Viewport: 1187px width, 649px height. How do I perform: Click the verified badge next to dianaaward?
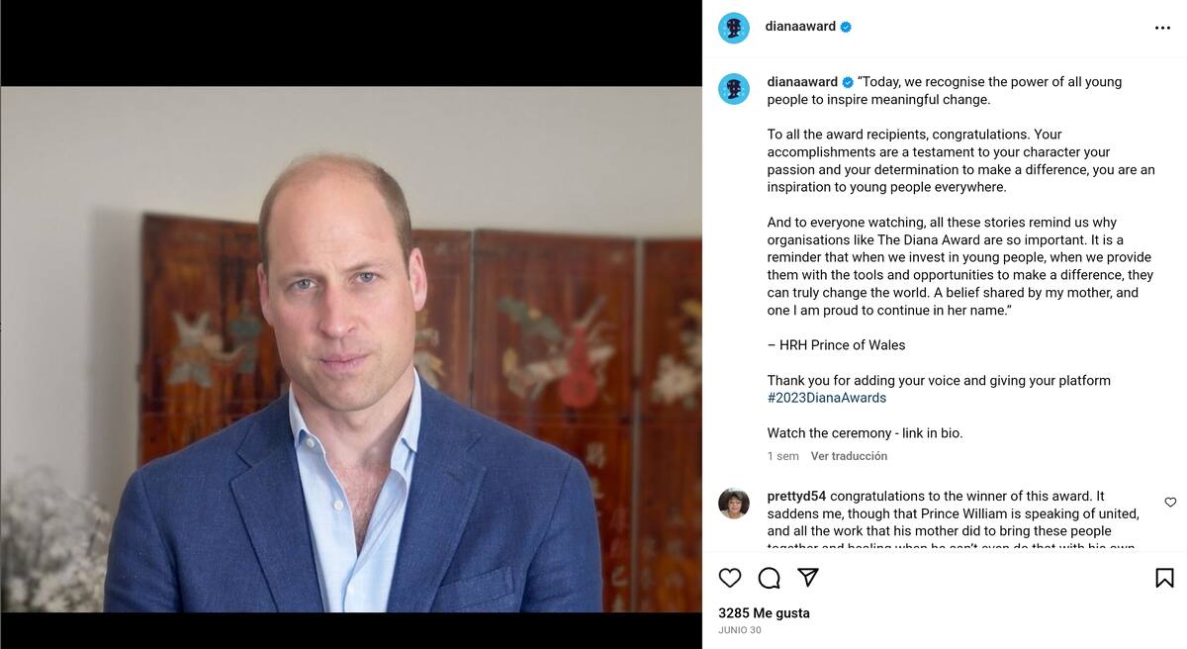pos(845,27)
